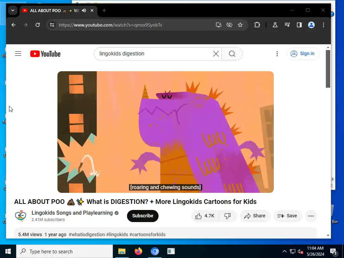This screenshot has height=258, width=344.
Task: Open a new tab with plus
Action: 104,10
